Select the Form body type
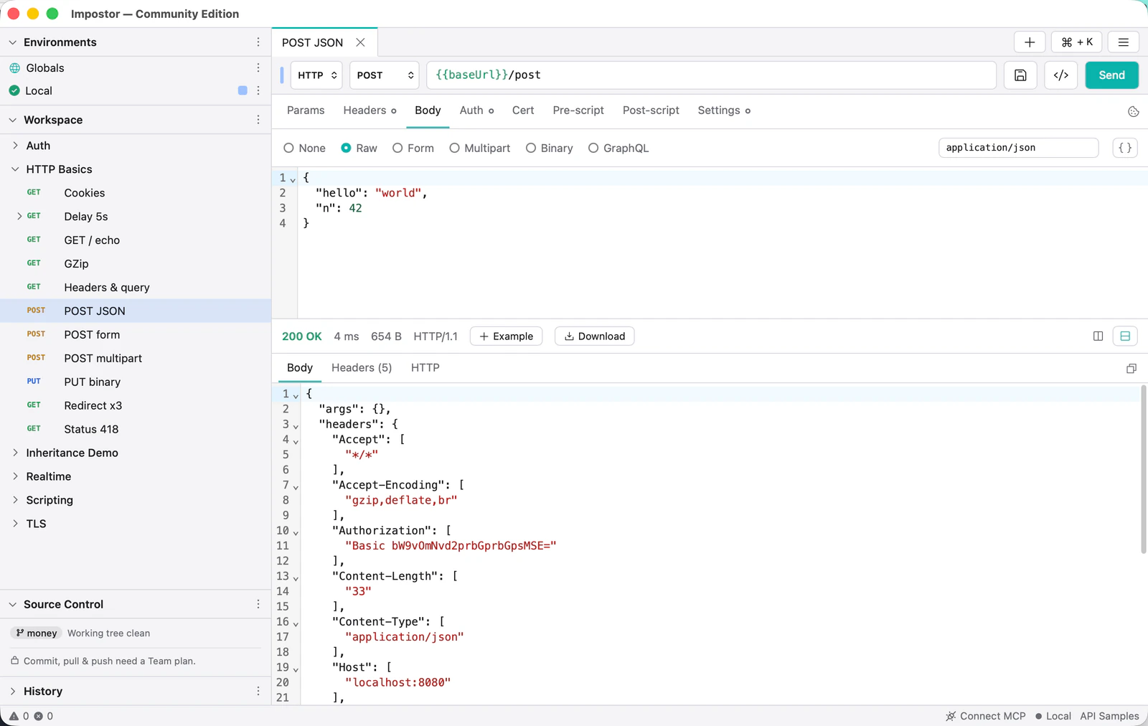 pos(413,148)
